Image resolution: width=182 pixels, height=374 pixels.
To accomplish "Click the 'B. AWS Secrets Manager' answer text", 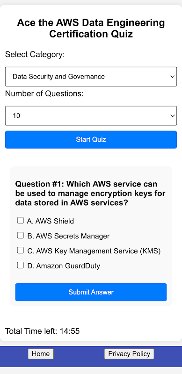I will tap(68, 236).
